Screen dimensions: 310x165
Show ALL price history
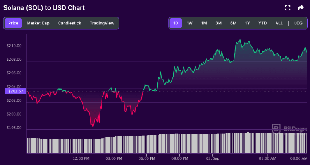click(x=279, y=23)
